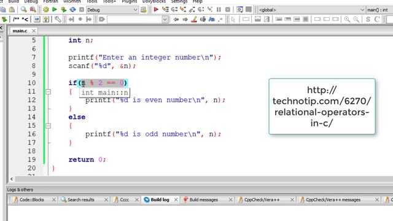
Task: Click the C comment toggle icon
Action: [x=377, y=19]
